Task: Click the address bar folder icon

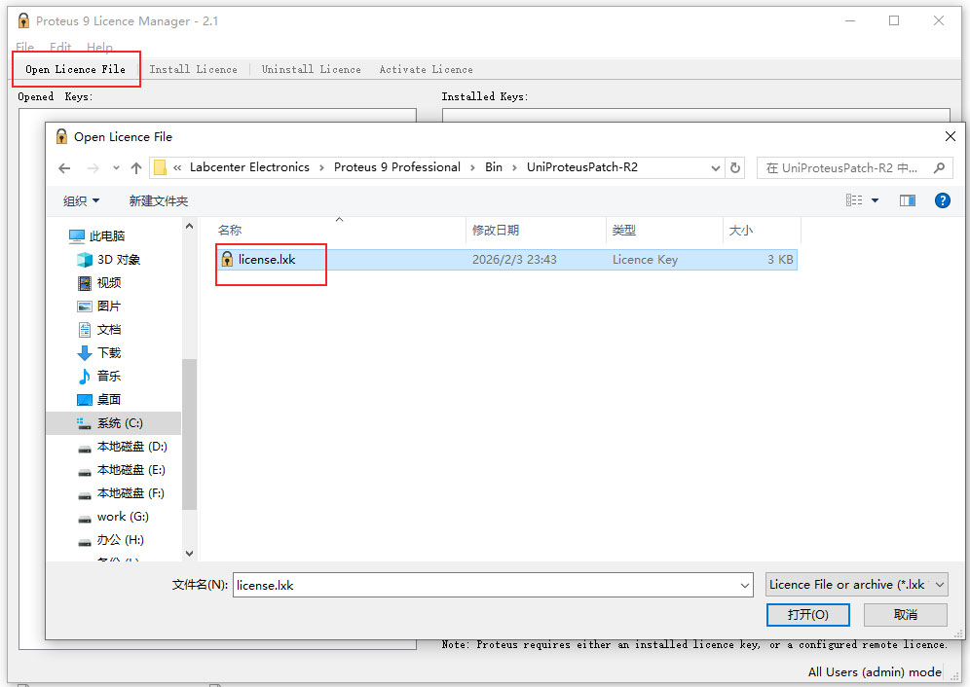Action: click(160, 167)
